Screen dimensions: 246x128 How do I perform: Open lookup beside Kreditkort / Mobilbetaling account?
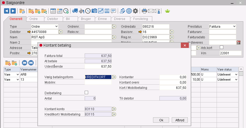pyautogui.click(x=114, y=114)
